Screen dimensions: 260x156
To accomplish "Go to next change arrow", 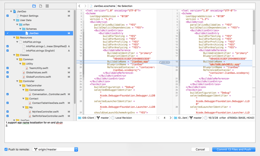I will pyautogui.click(x=170, y=118).
